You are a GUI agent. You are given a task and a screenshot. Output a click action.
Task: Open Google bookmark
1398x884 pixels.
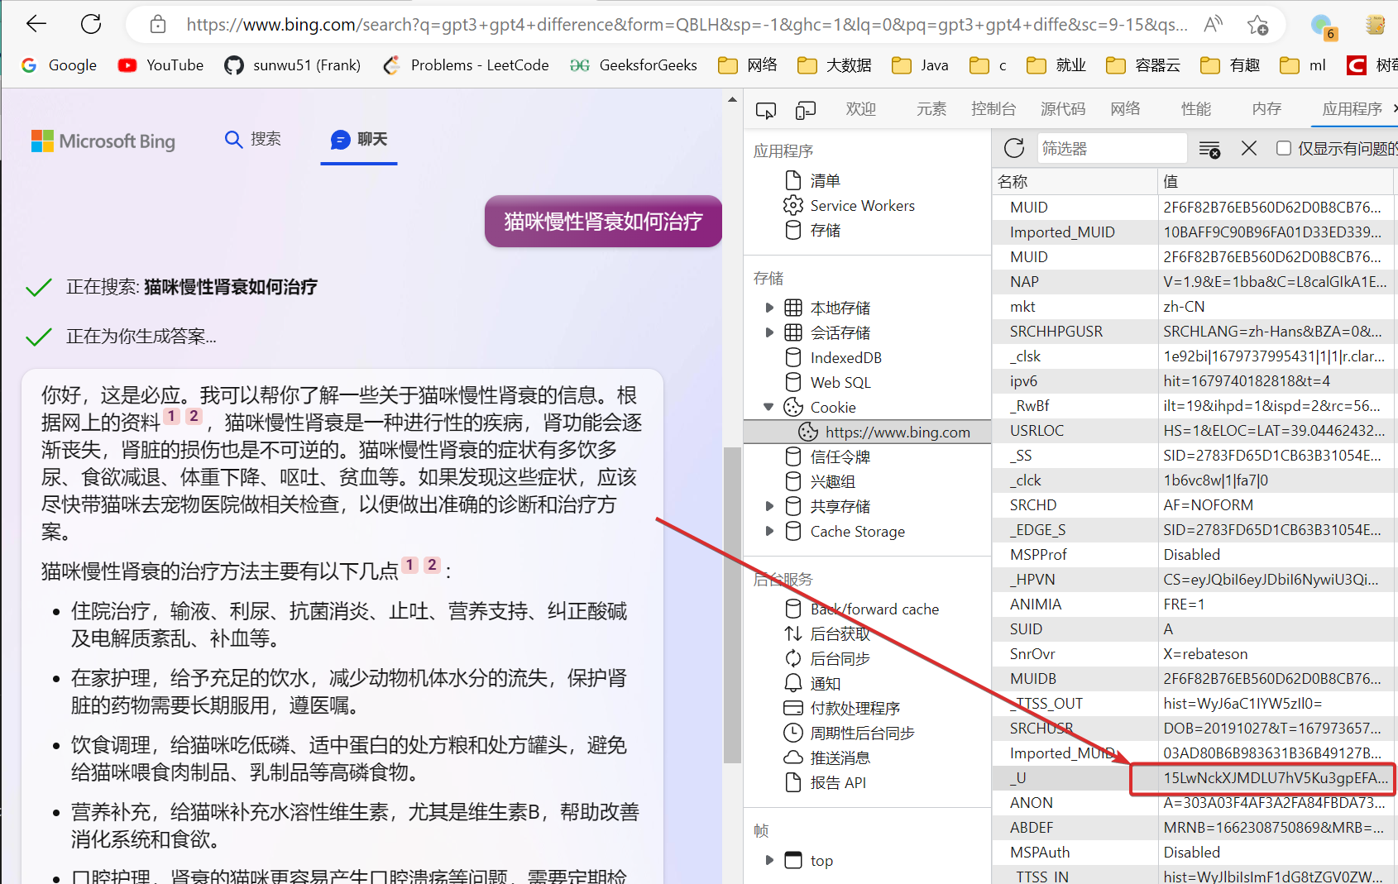[59, 65]
